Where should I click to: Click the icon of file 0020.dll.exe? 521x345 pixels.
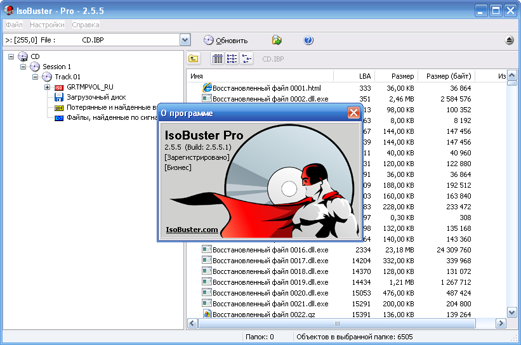(x=207, y=292)
